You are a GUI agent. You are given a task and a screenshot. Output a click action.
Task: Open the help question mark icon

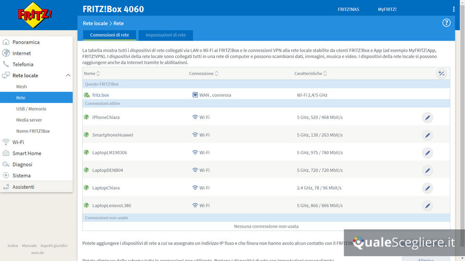(446, 23)
